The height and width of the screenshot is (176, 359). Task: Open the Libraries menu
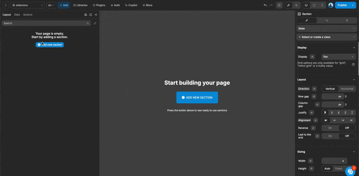[80, 5]
